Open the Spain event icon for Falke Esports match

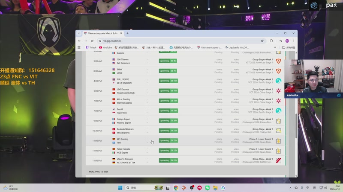click(x=278, y=151)
